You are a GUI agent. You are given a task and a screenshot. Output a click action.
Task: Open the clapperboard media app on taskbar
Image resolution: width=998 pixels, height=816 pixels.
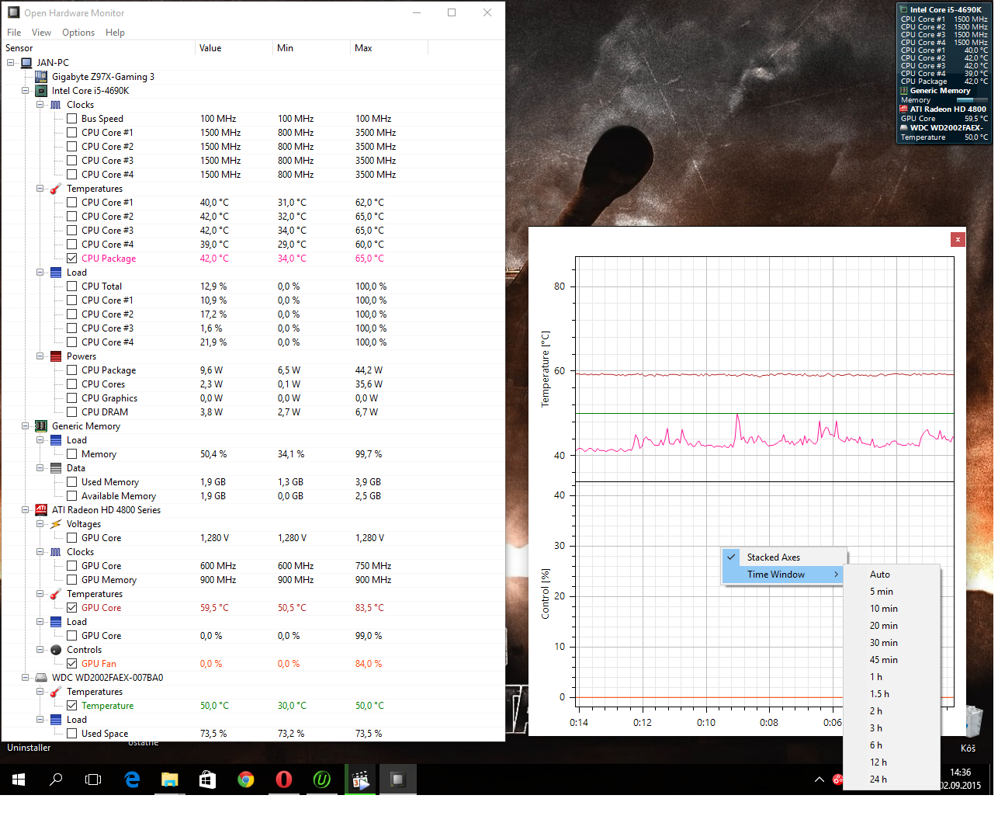point(360,780)
